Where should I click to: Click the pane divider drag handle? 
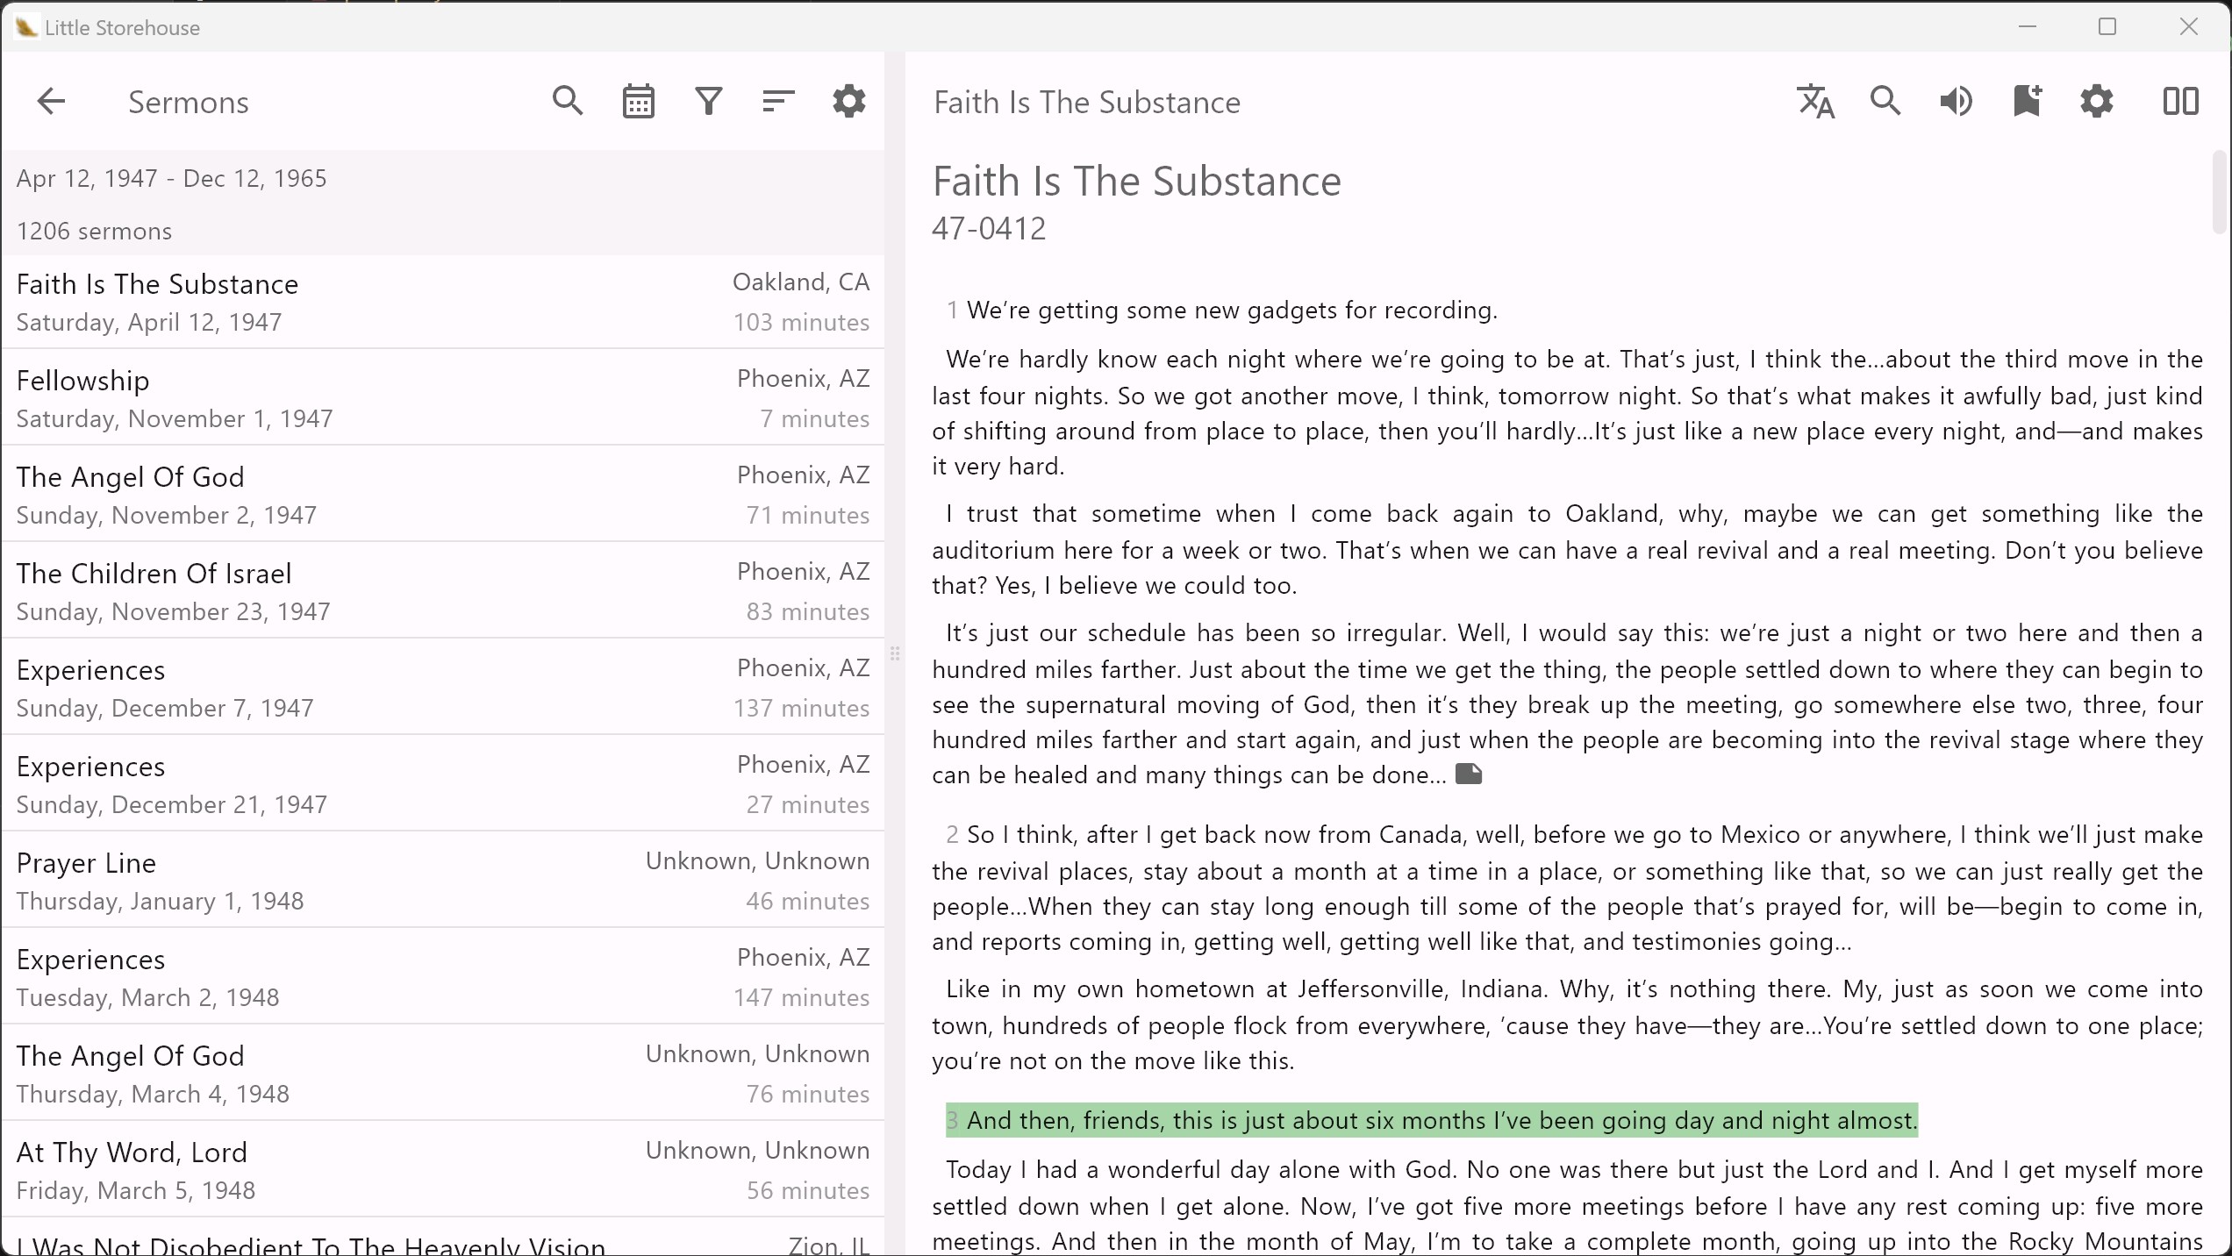pyautogui.click(x=895, y=653)
